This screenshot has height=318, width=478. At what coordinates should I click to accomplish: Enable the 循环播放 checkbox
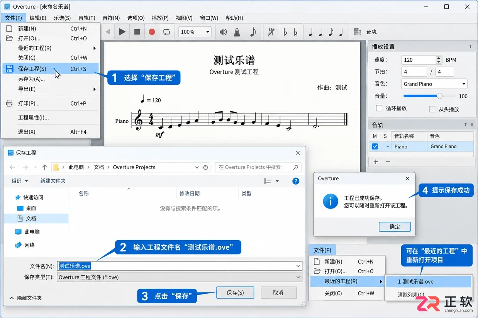379,108
